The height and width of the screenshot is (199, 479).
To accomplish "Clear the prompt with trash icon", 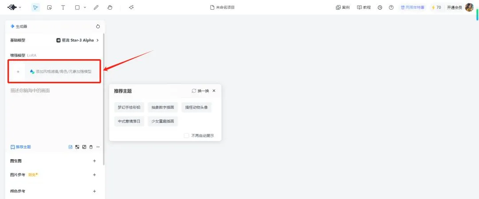I will pos(91,147).
